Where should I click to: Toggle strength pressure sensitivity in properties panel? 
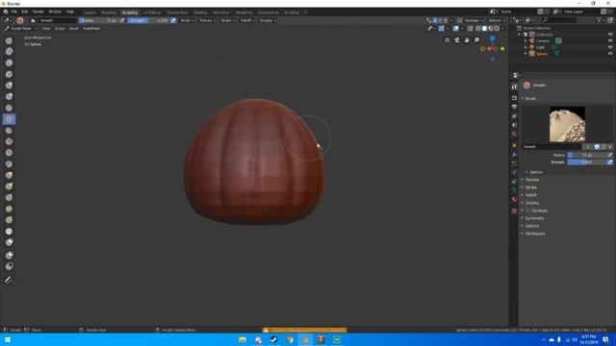(x=610, y=162)
